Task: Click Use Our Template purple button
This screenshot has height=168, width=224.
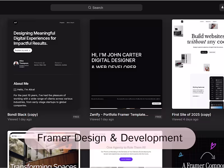Action: pyautogui.click(x=126, y=159)
